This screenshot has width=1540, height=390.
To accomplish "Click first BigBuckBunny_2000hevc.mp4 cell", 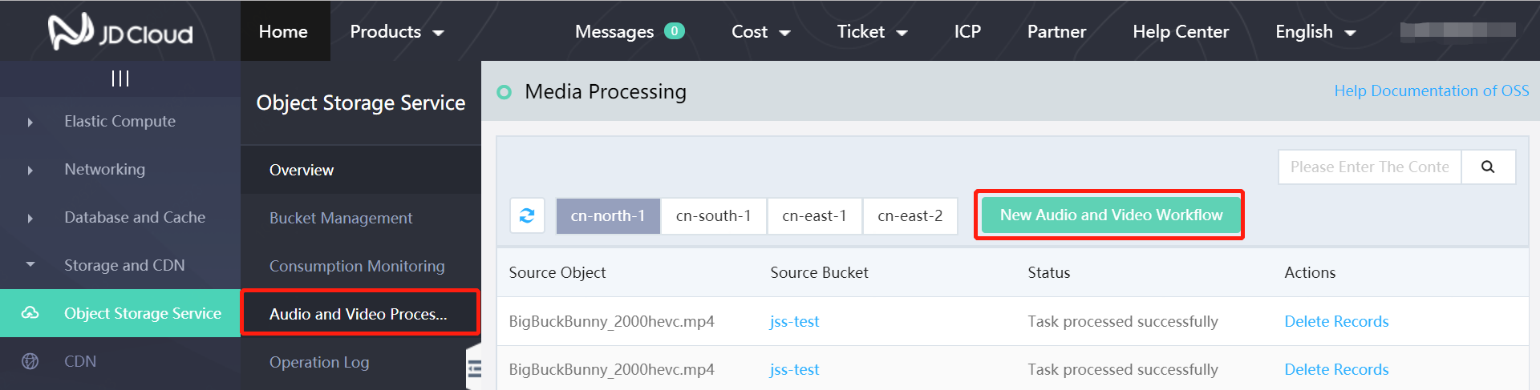I will (x=611, y=321).
